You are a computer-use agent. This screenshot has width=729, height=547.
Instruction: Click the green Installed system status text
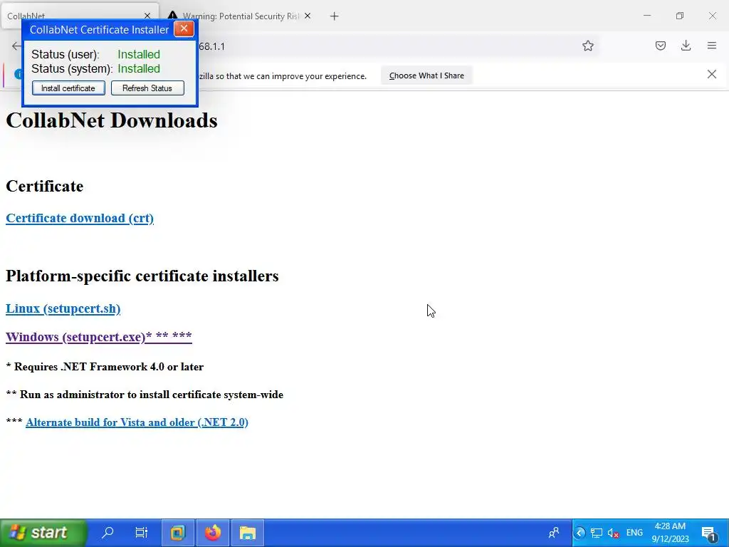139,69
